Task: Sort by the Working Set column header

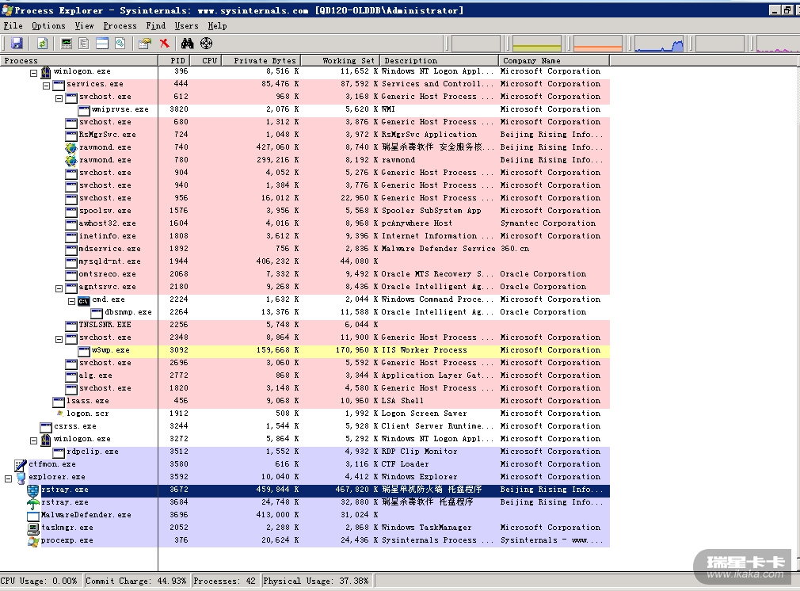Action: click(x=349, y=60)
